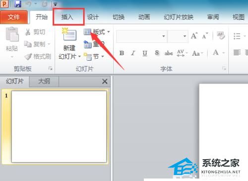Screen dimensions: 248x181
Task: Click the Undo arrow icon
Action: pyautogui.click(x=28, y=3)
